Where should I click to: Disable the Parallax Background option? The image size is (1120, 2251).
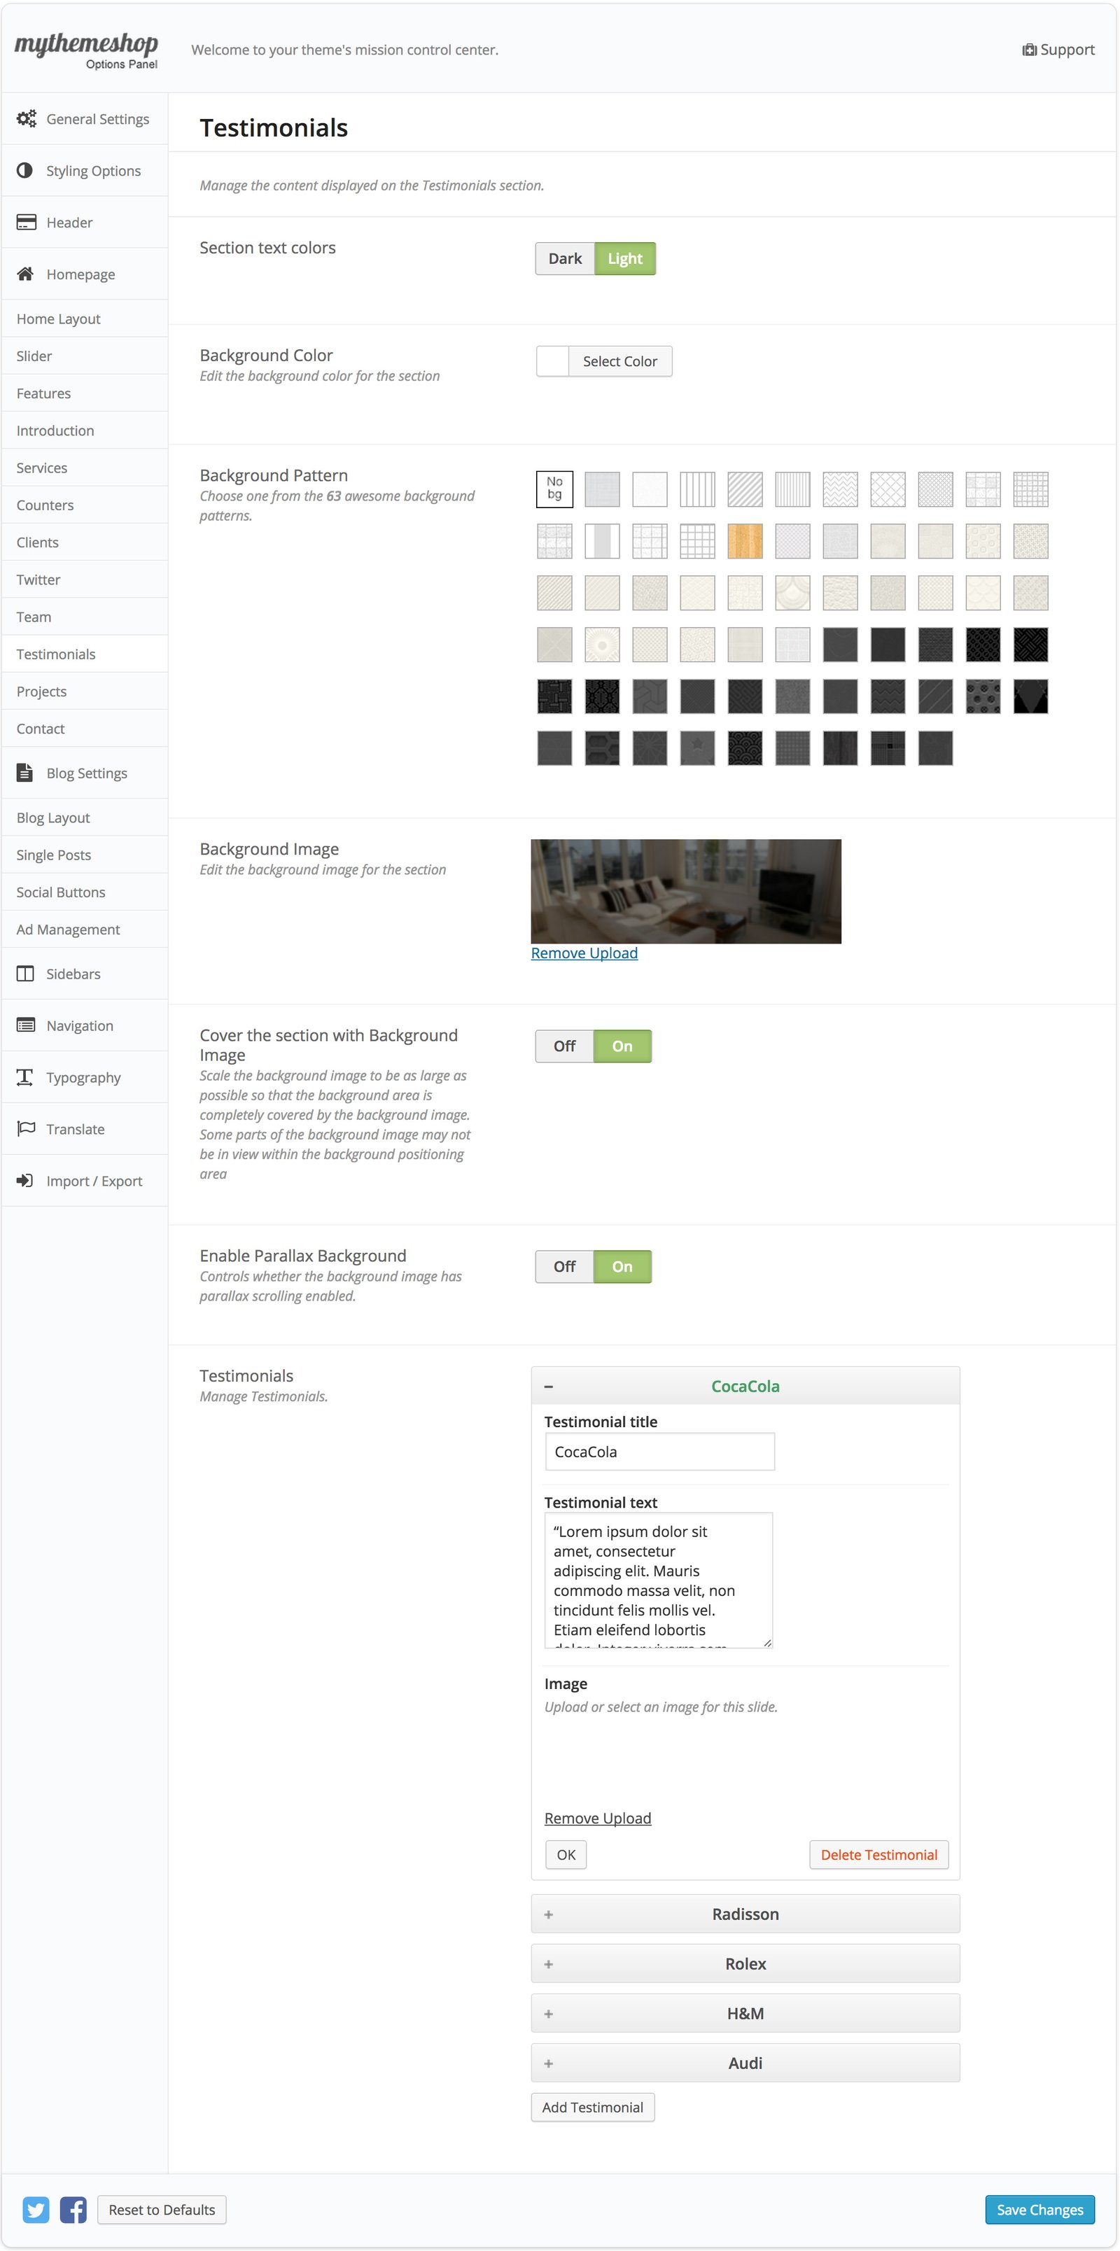[564, 1266]
